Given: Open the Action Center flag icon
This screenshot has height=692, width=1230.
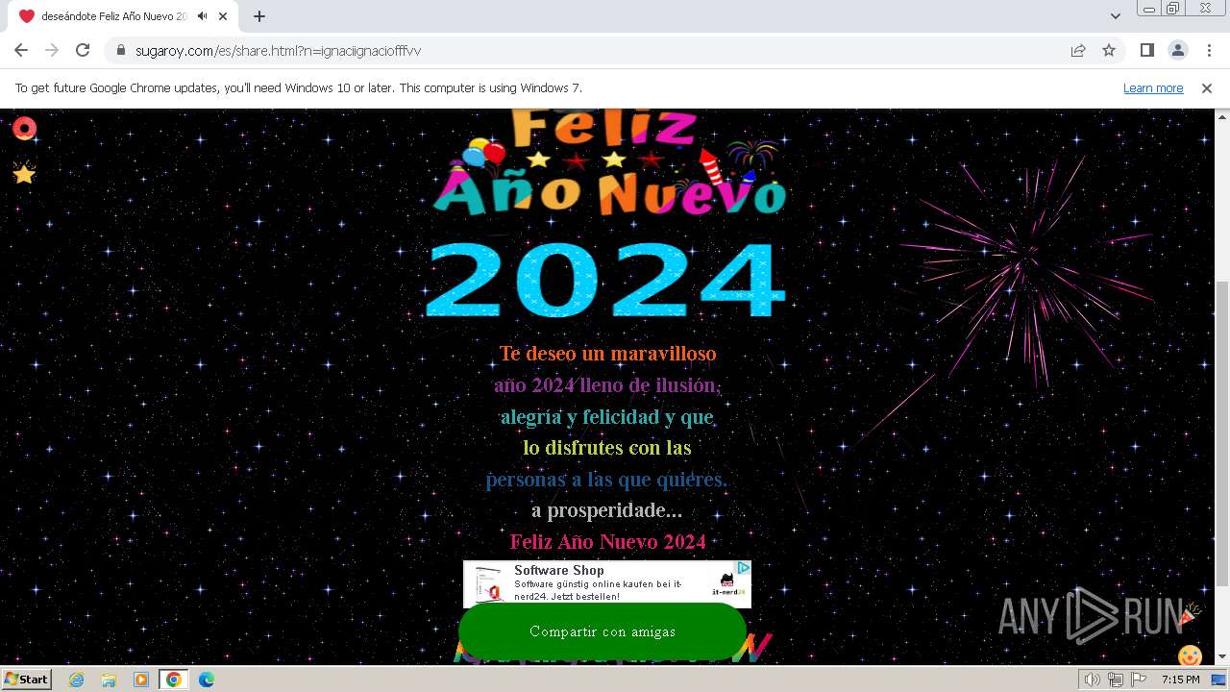Looking at the screenshot, I should 1137,680.
